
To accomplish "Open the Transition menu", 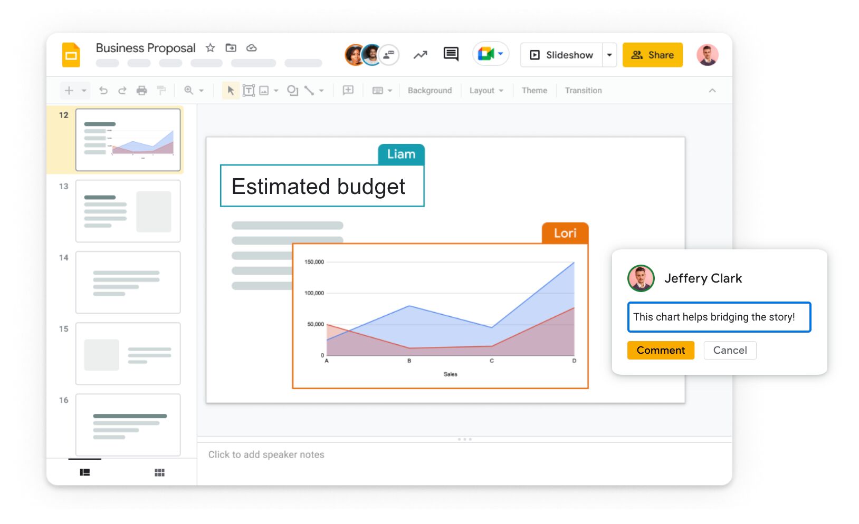I will click(583, 90).
